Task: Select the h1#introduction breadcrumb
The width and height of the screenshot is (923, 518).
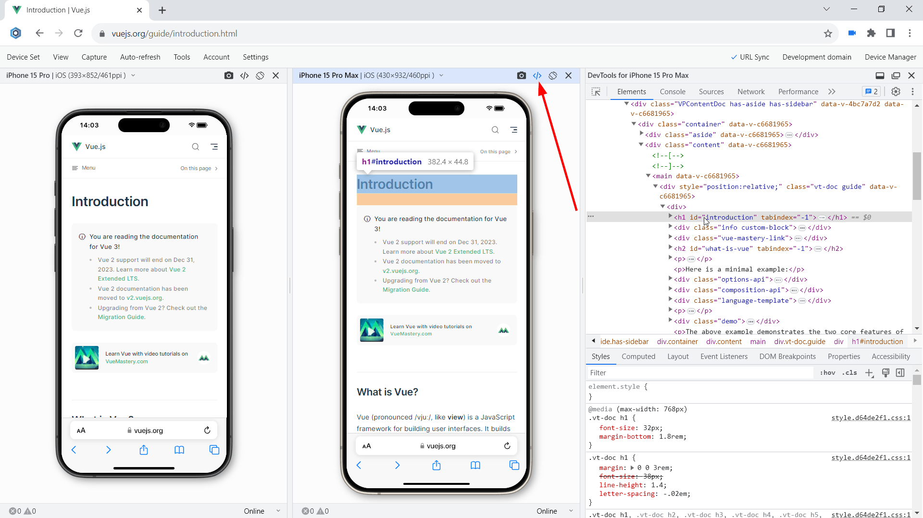Action: (x=878, y=342)
